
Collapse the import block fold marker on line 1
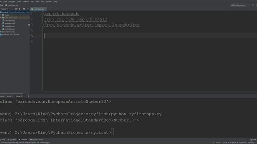(x=42, y=14)
